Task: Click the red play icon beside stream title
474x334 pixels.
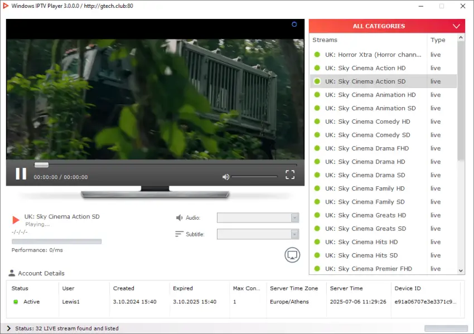Action: coord(16,220)
